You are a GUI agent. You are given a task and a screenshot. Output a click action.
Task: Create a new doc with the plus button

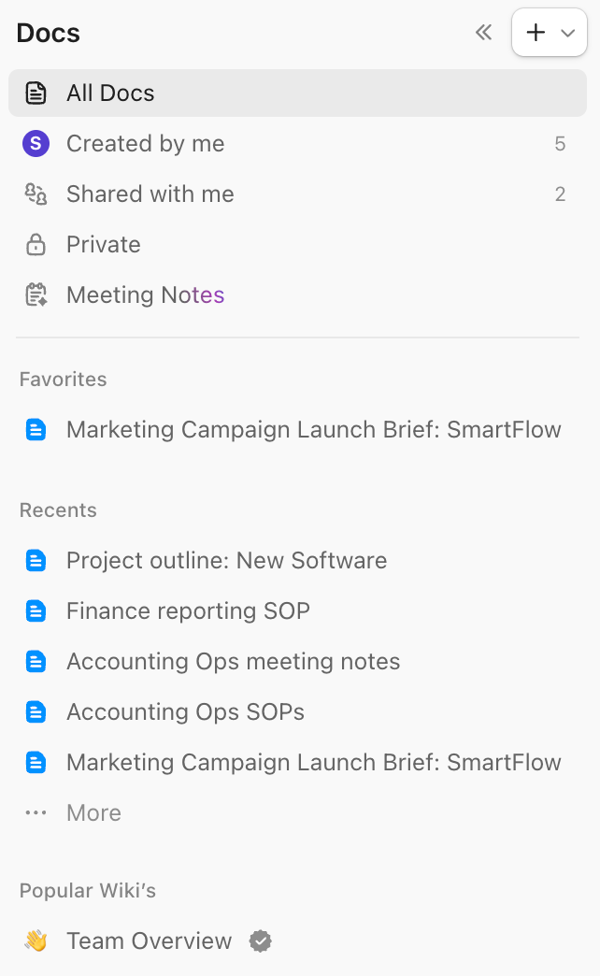[x=535, y=32]
